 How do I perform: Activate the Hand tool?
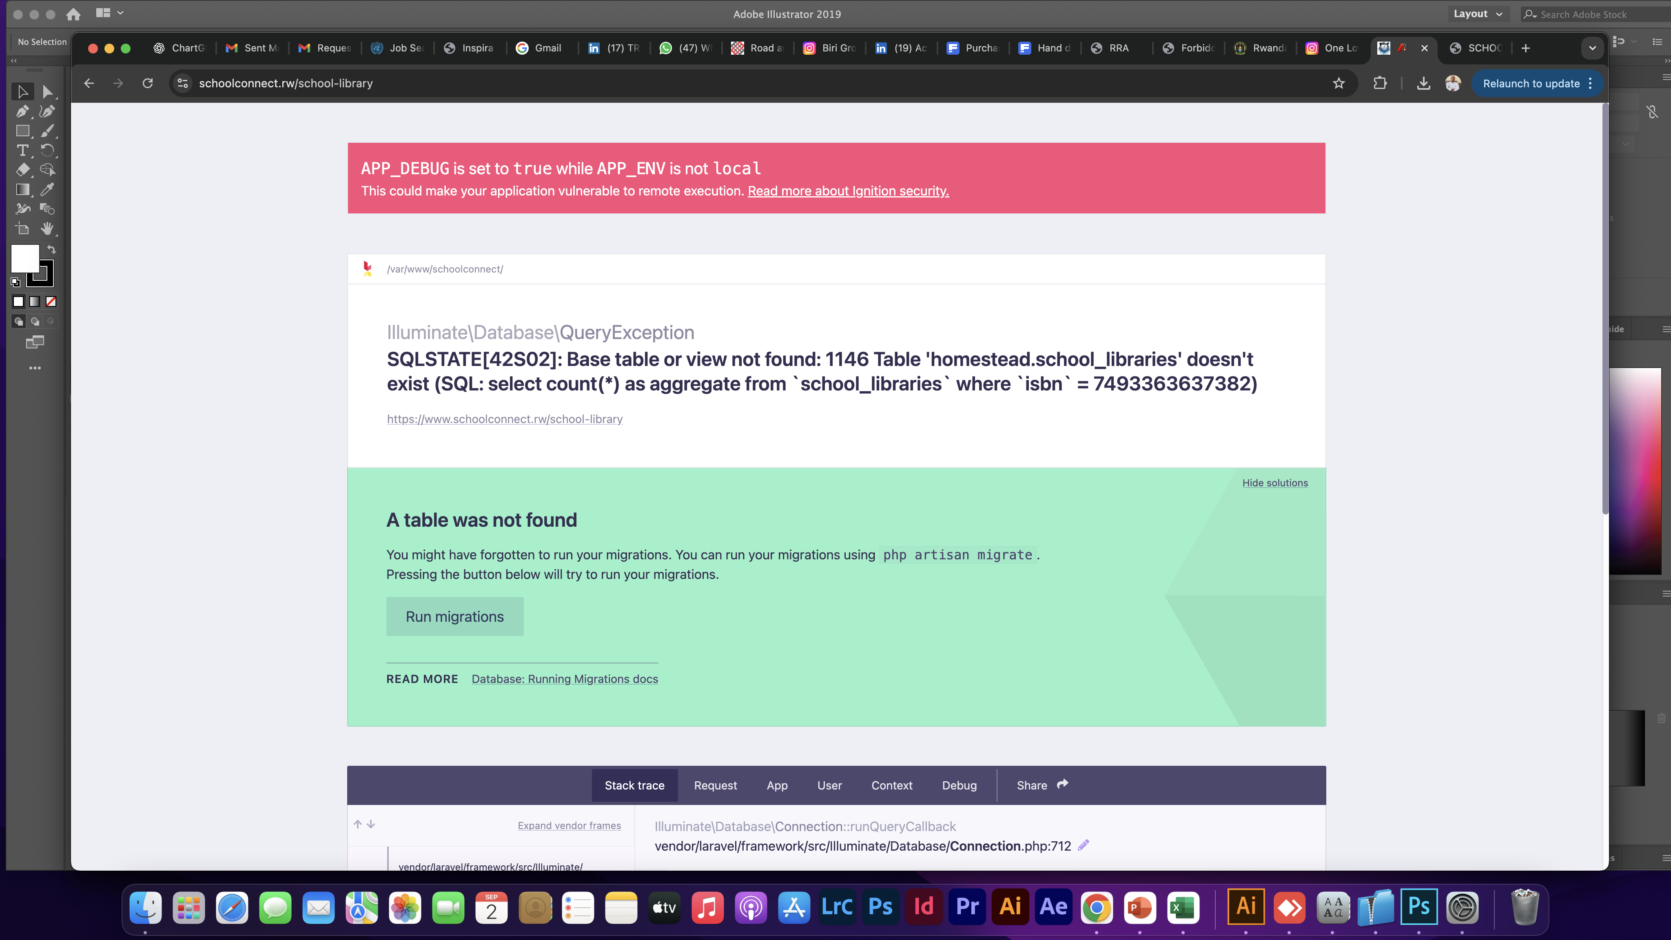pos(47,228)
